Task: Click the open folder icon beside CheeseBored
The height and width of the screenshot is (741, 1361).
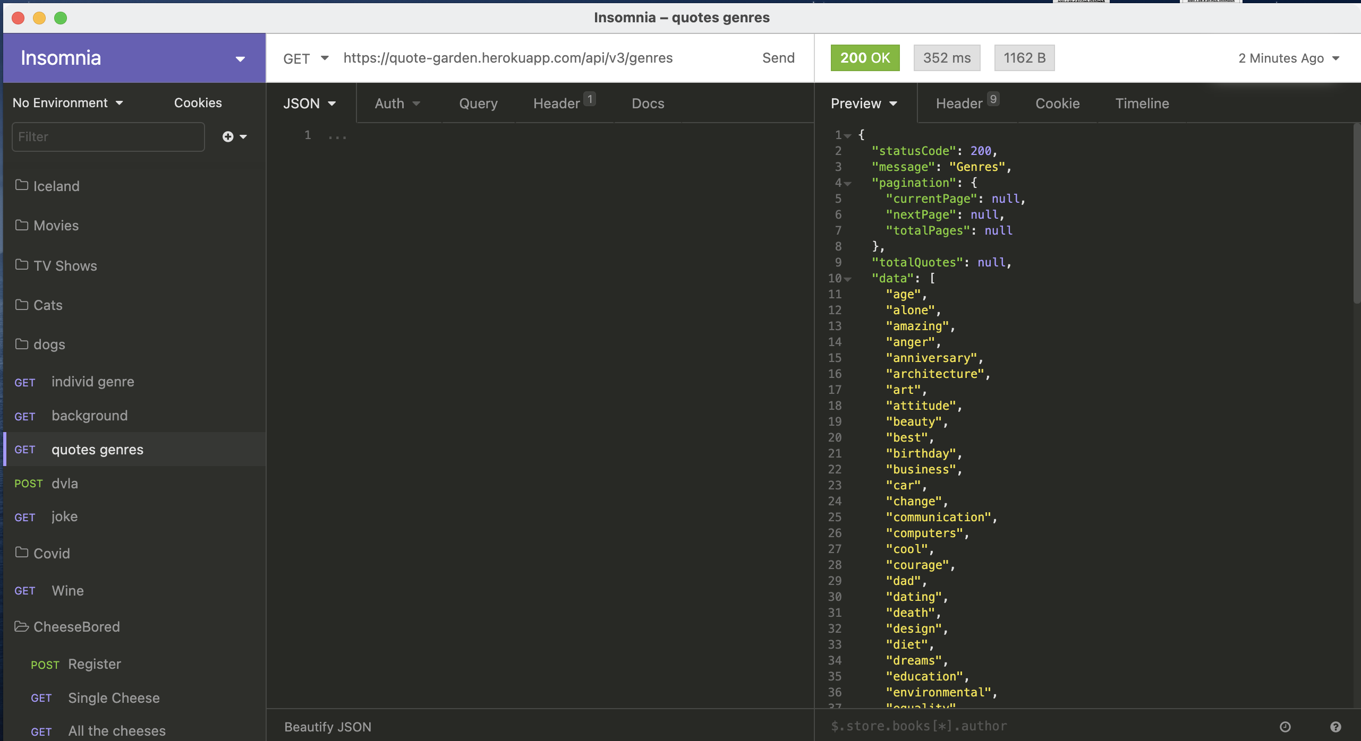Action: point(21,627)
